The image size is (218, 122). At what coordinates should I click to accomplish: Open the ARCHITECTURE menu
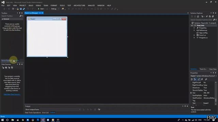(x=79, y=5)
